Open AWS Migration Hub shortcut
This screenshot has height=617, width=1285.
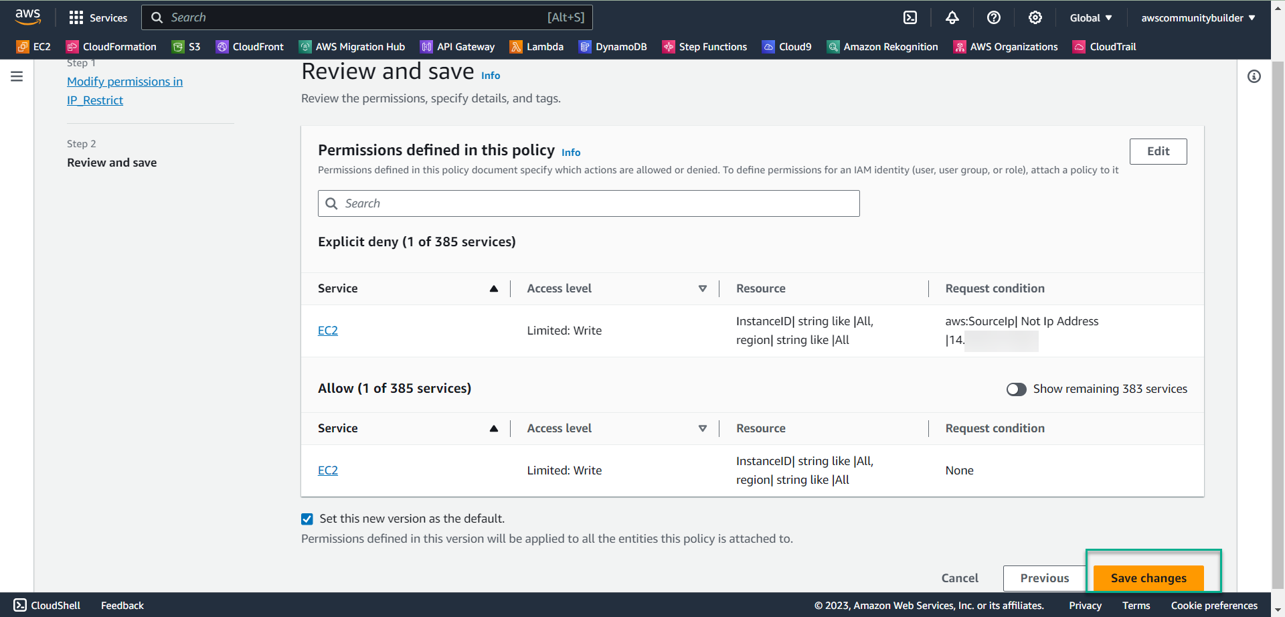352,47
